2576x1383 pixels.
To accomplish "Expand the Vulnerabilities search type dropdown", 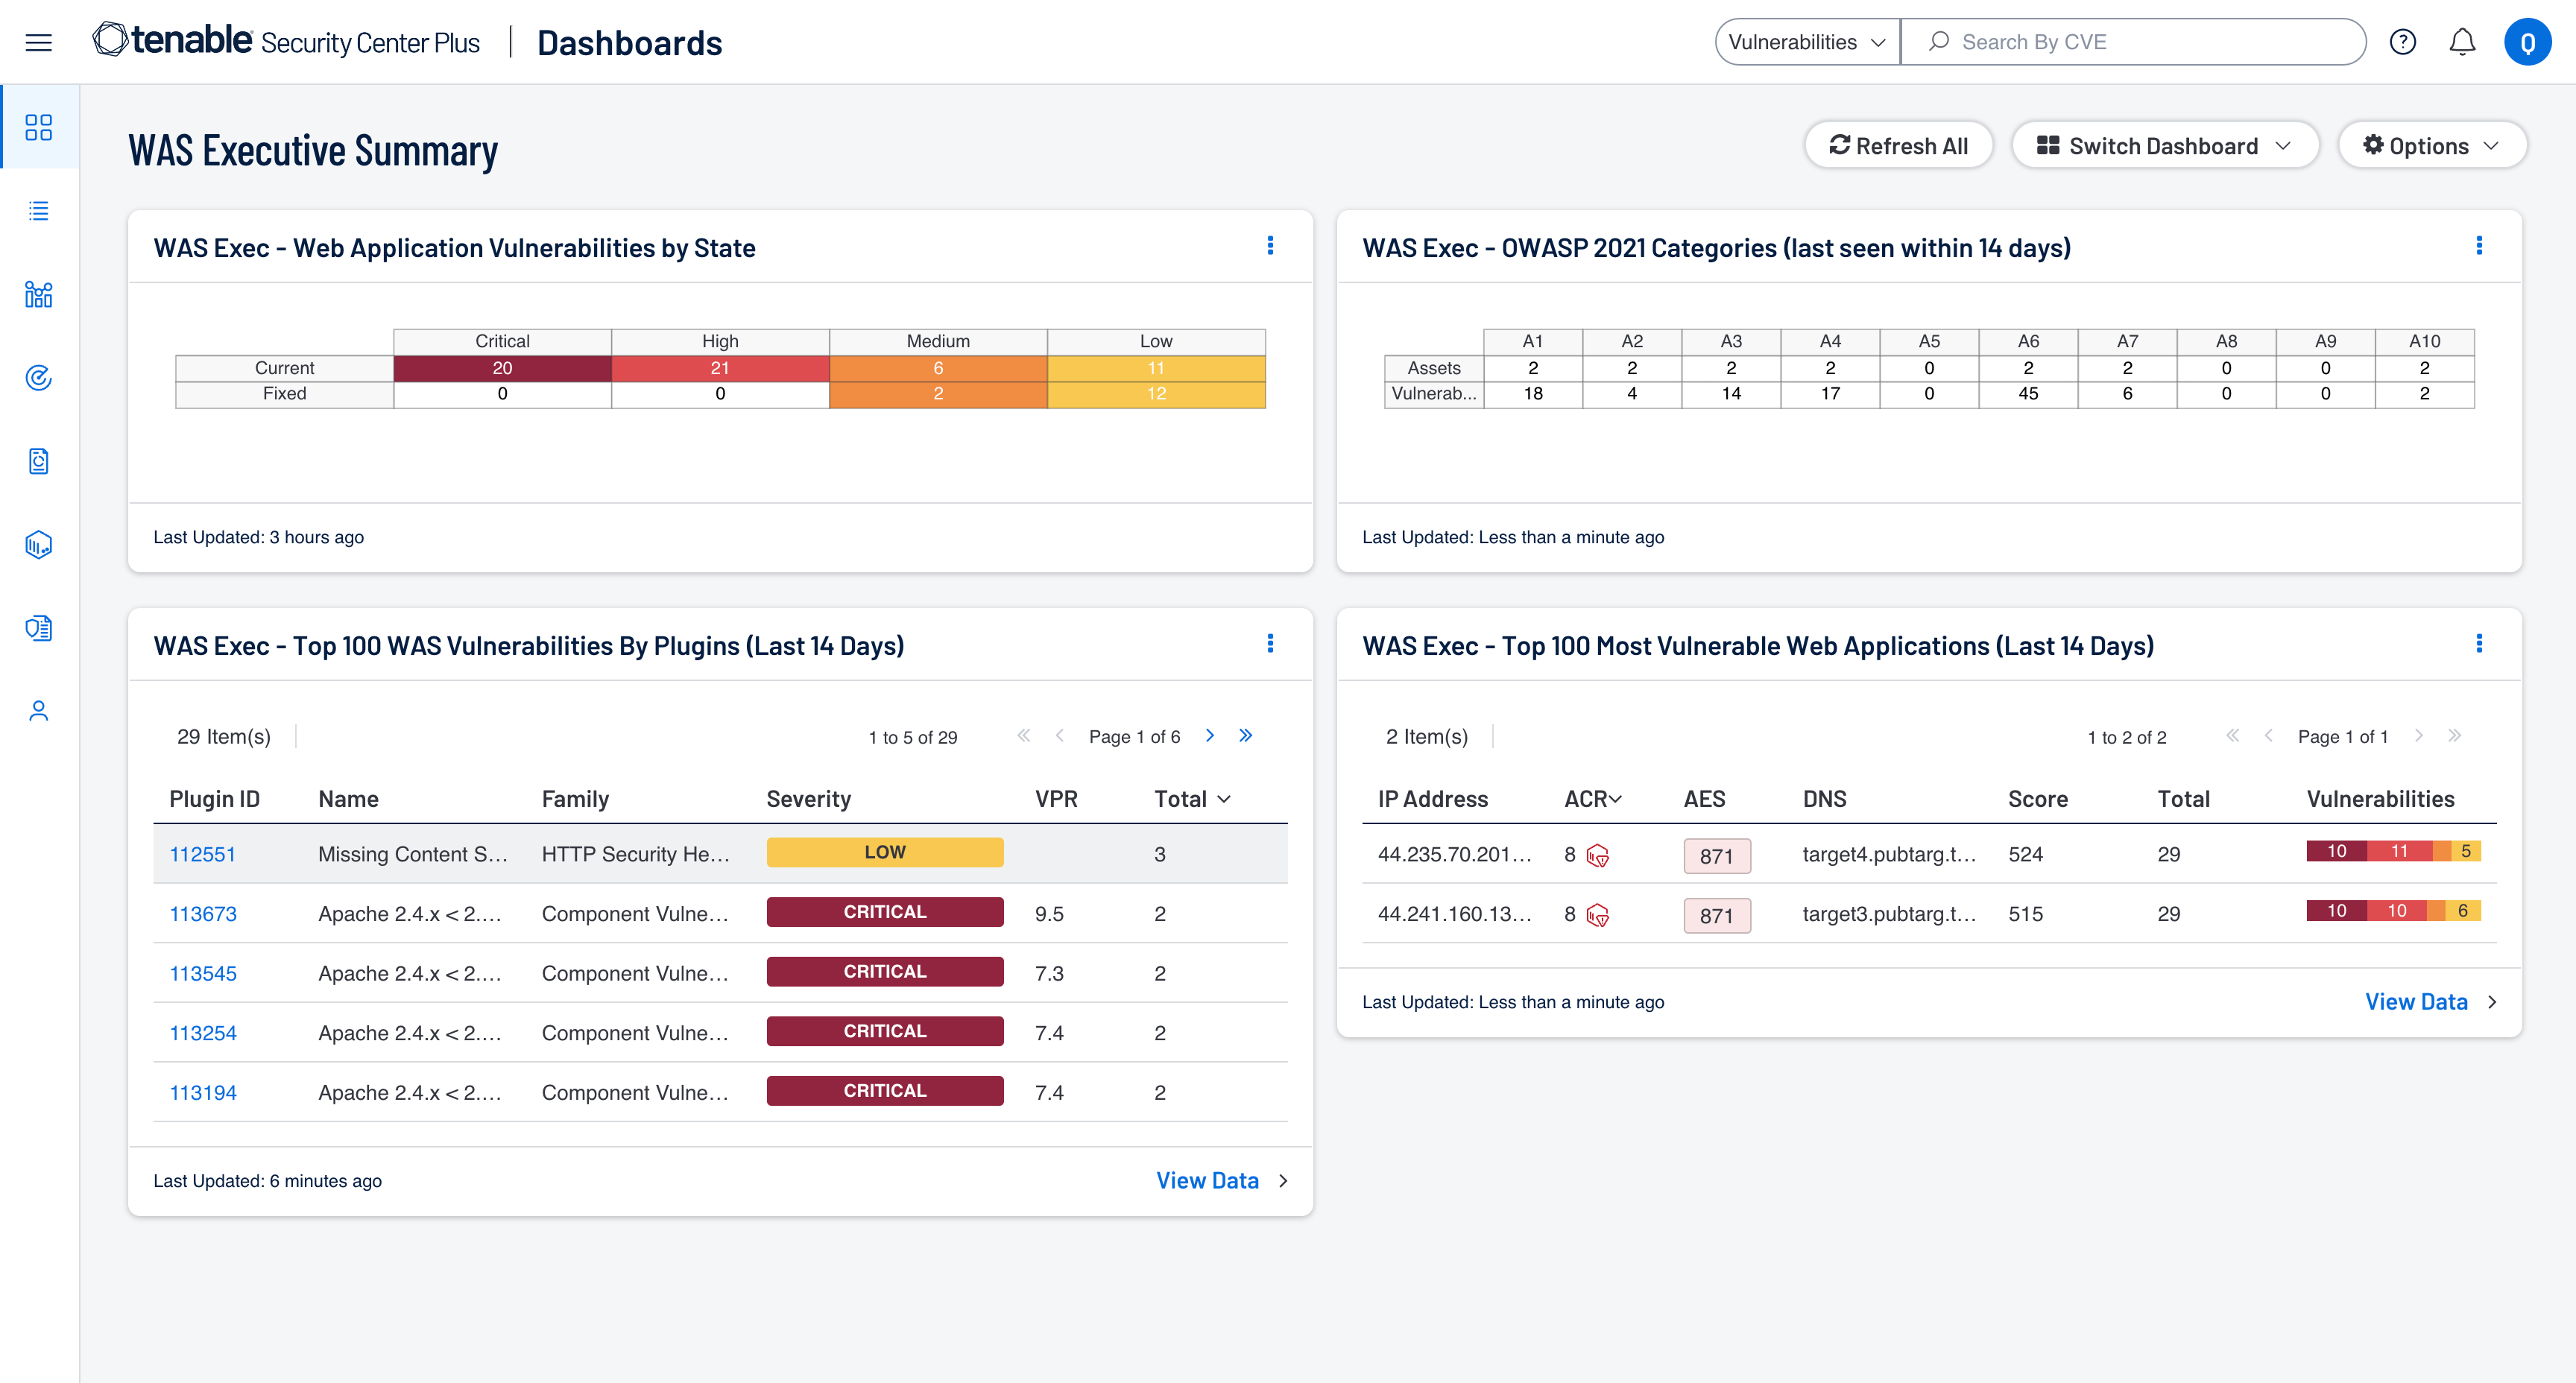I will tap(1806, 42).
